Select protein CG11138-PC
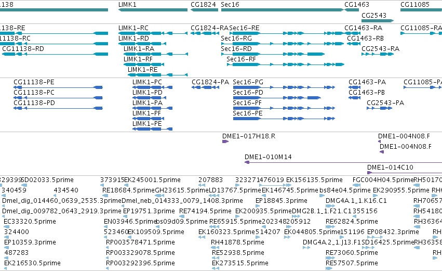 pyautogui.click(x=34, y=93)
